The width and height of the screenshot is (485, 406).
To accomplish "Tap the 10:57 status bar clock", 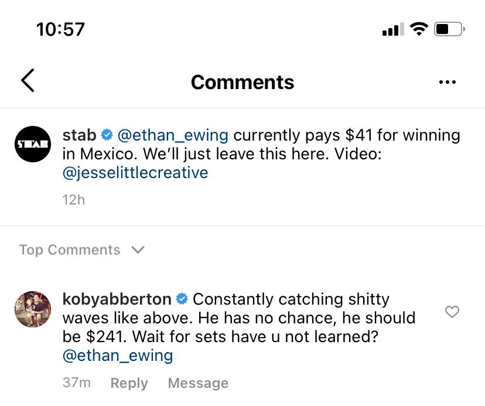I will (60, 29).
